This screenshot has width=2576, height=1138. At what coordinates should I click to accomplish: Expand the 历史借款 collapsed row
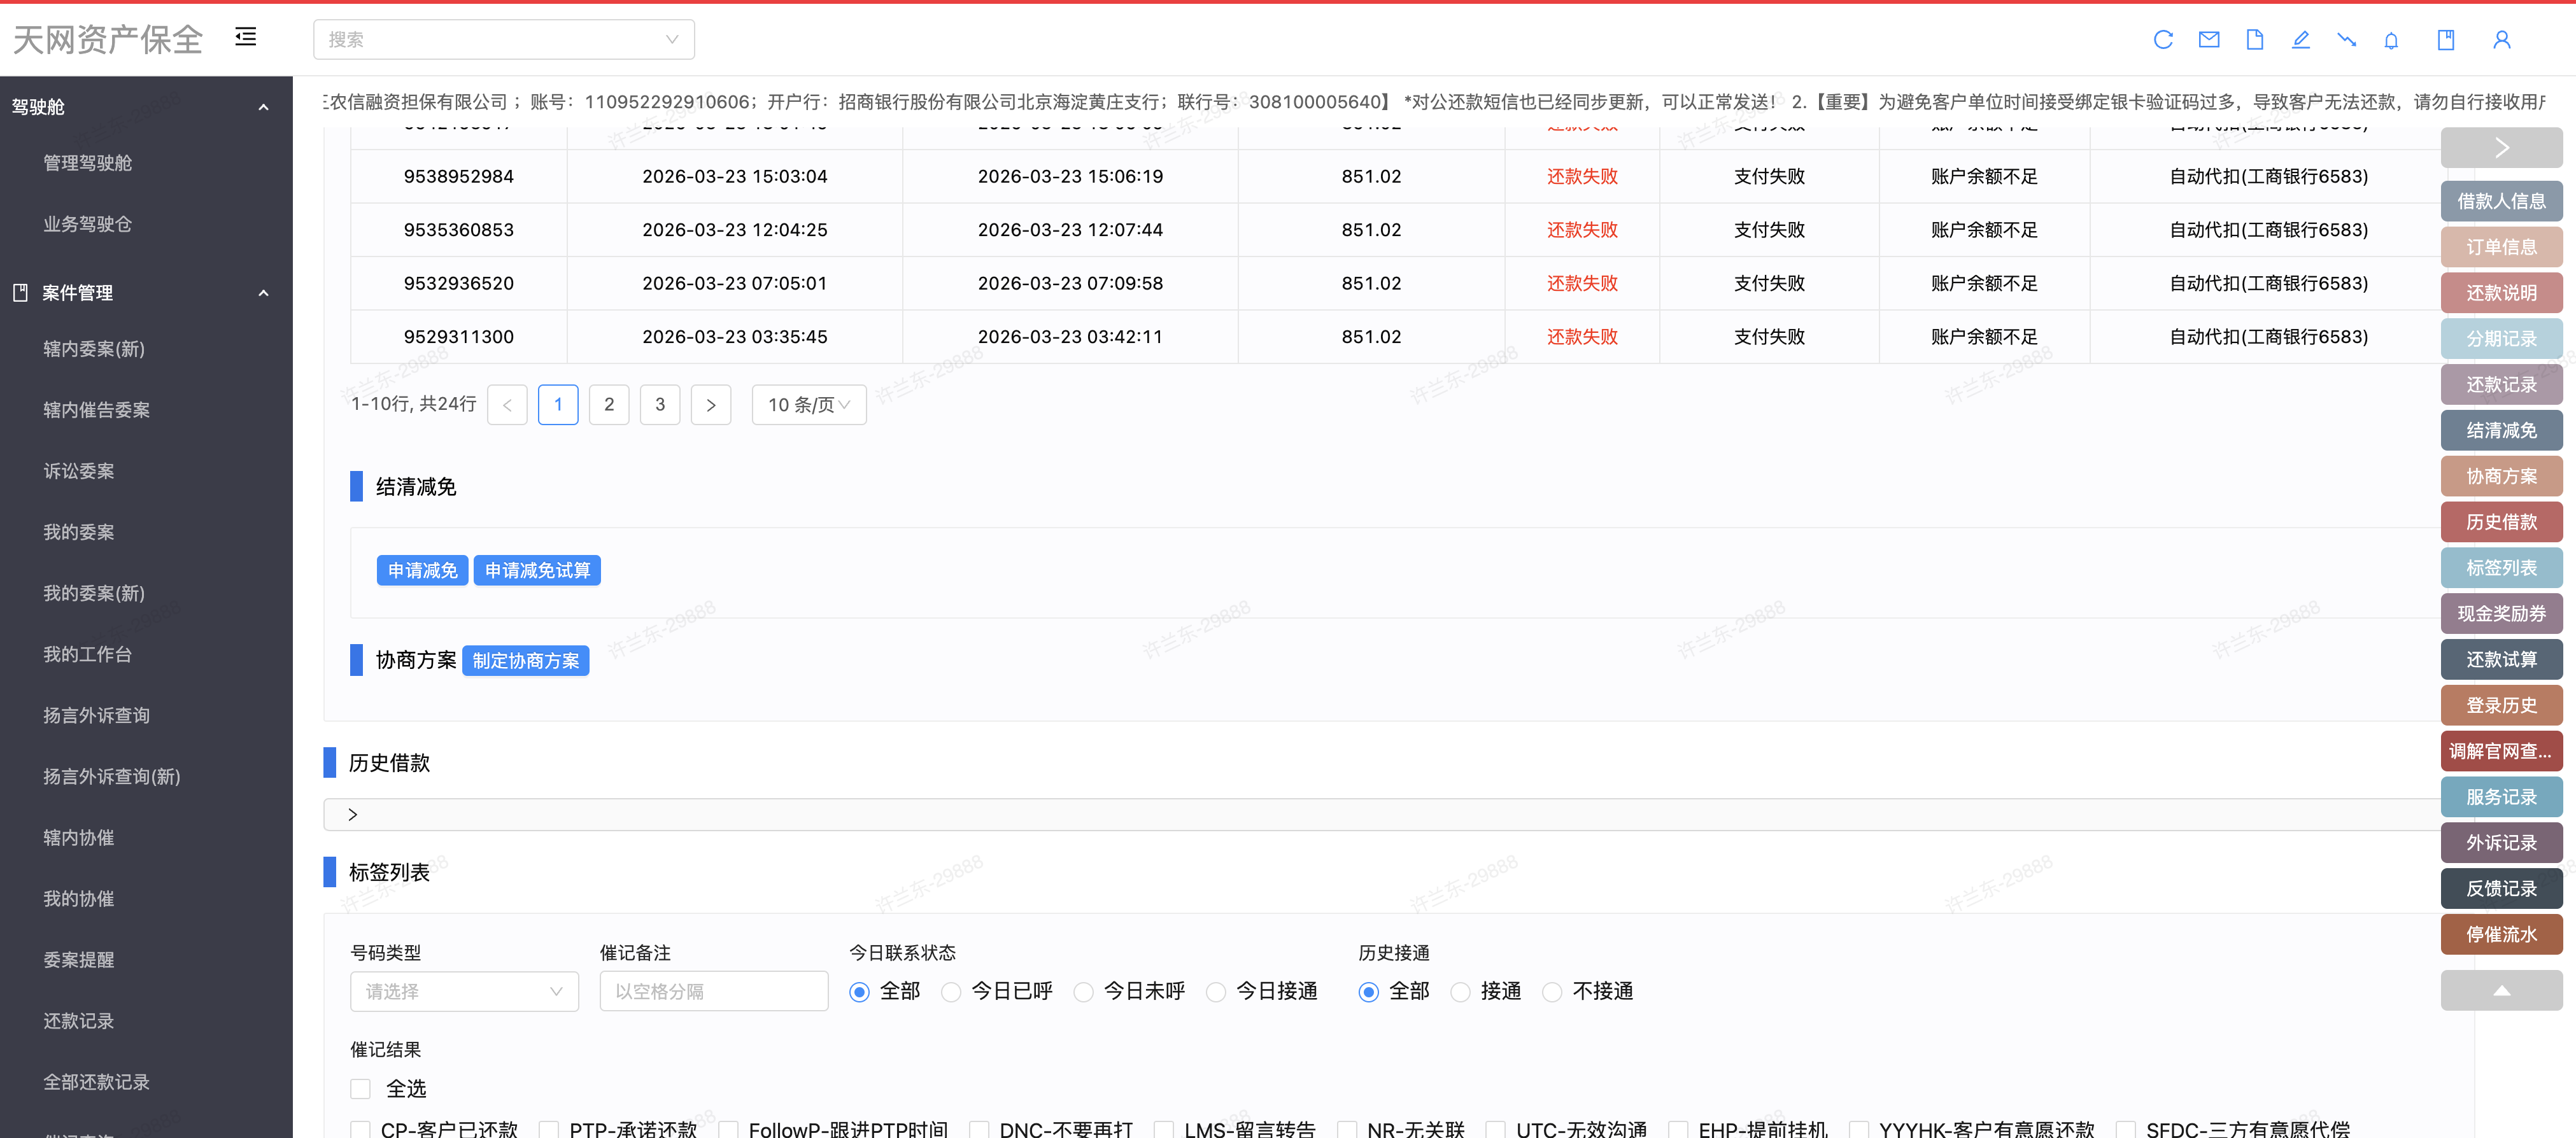pyautogui.click(x=353, y=815)
